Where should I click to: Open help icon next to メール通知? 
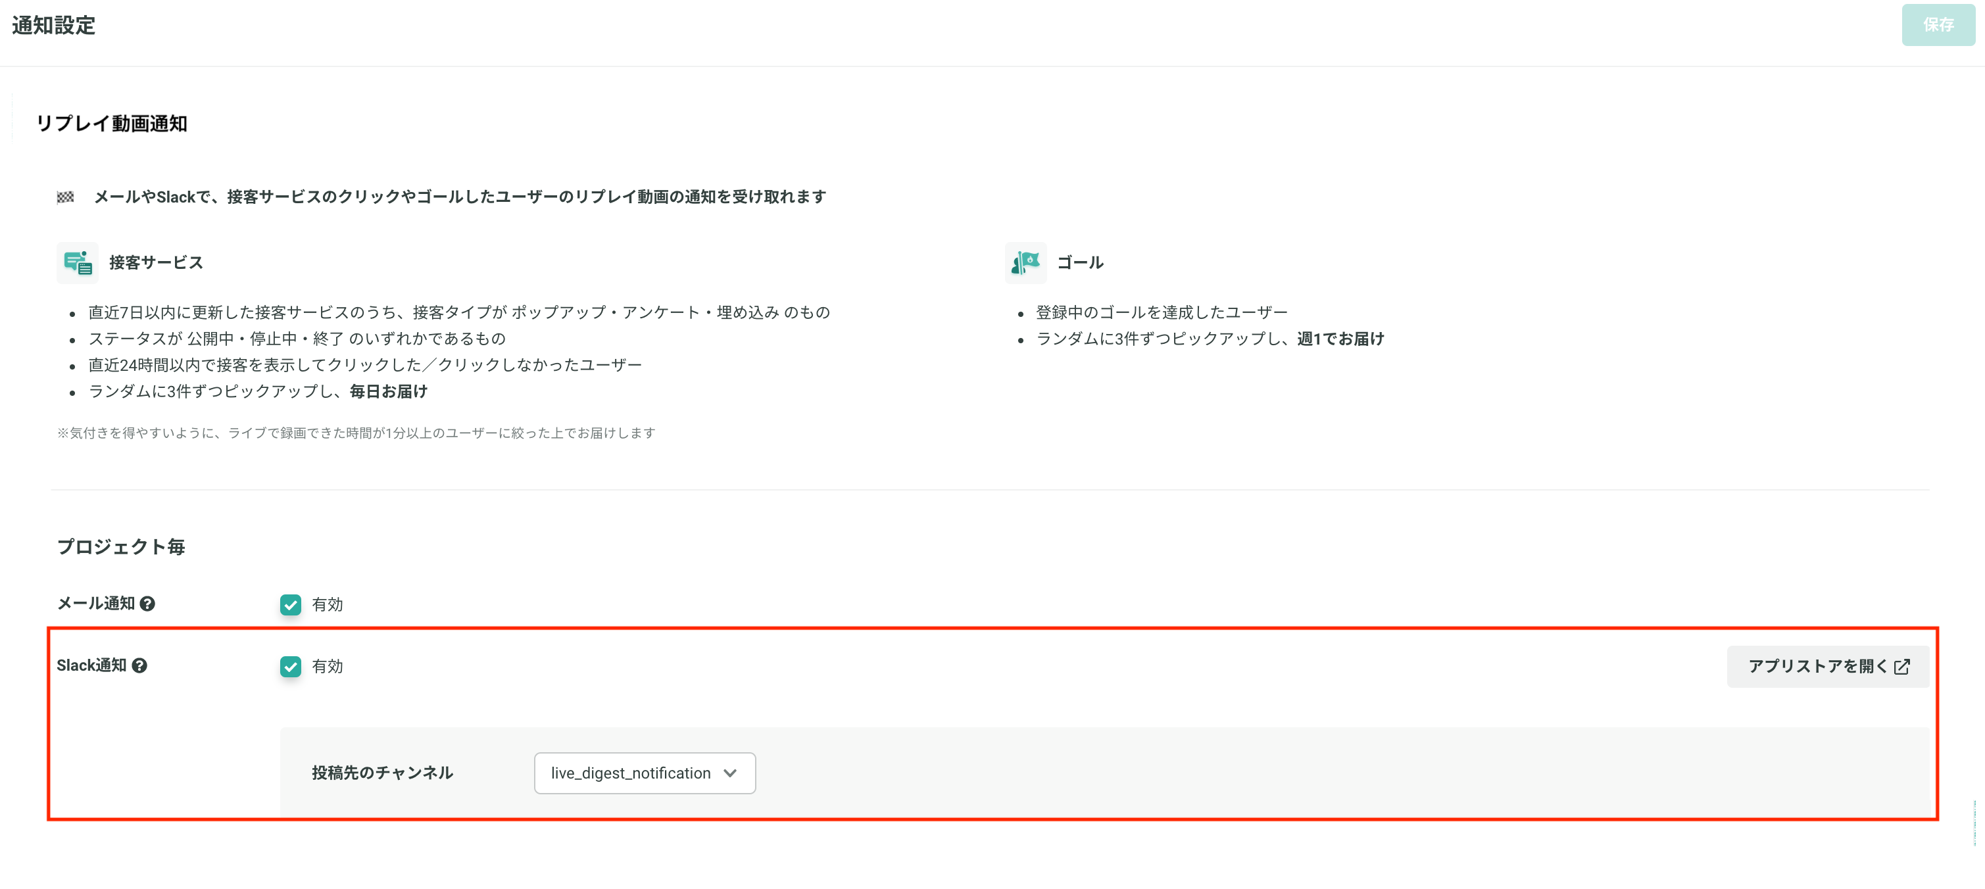pos(147,604)
